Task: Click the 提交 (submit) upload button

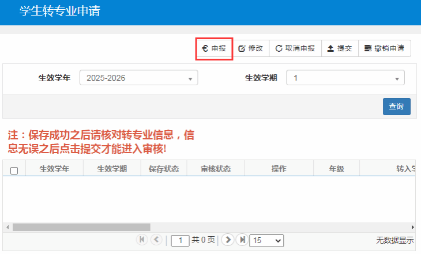Action: pos(339,49)
